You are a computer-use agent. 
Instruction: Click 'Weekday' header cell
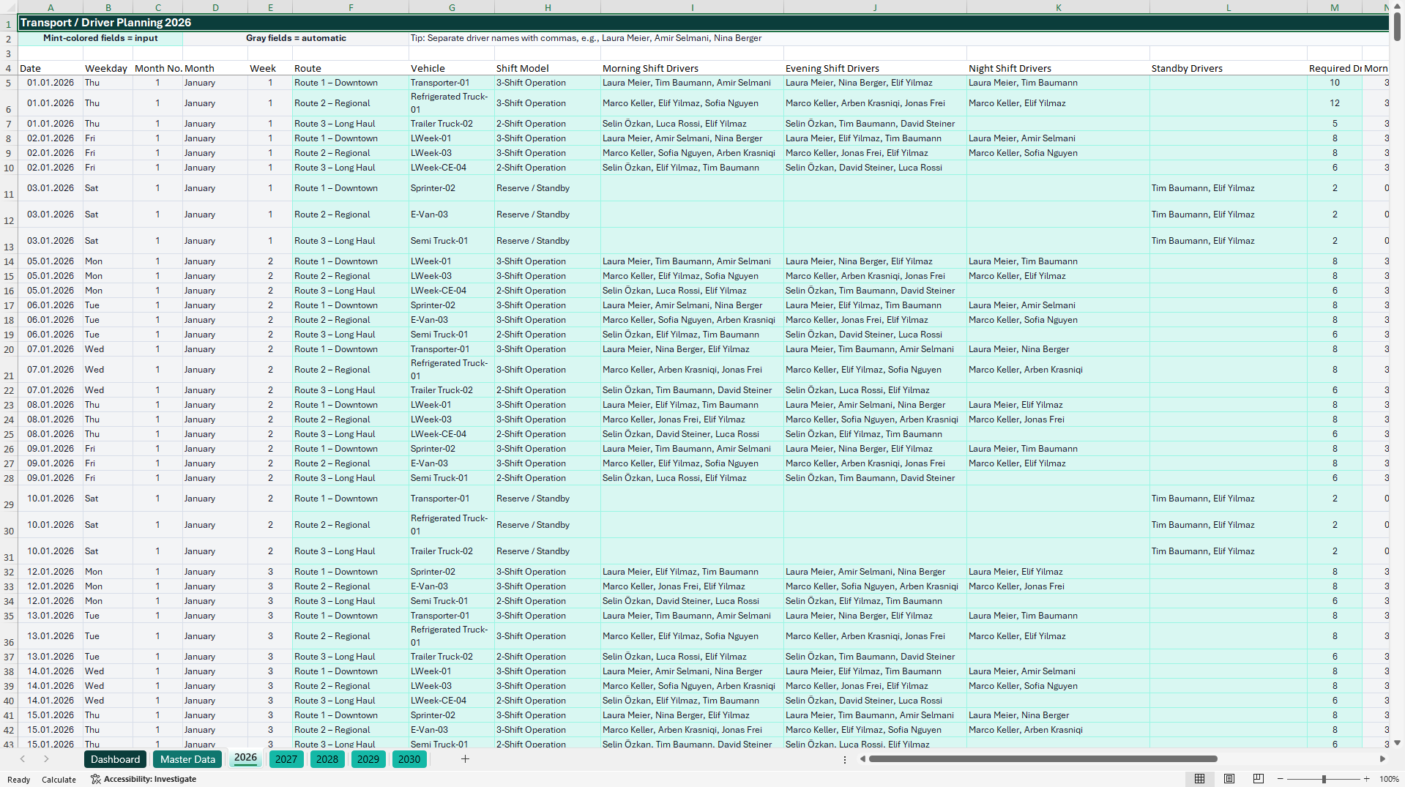coord(108,68)
